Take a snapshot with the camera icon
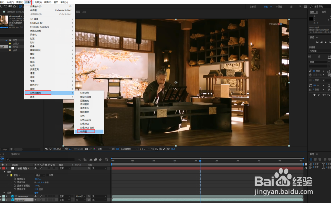Viewport: 331px width, 203px height. [x=86, y=149]
